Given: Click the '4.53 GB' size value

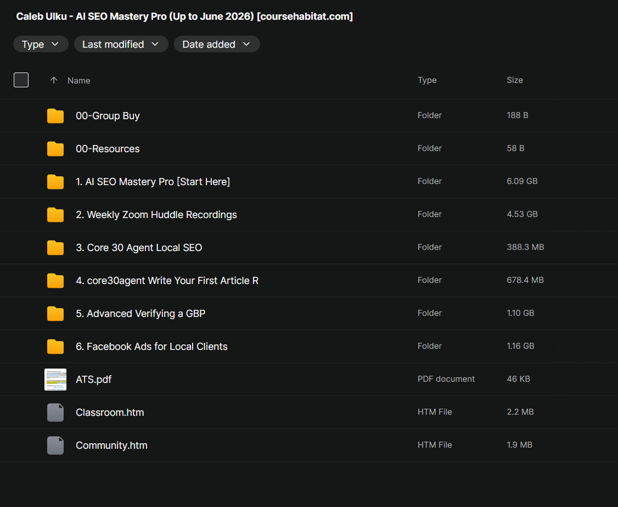Looking at the screenshot, I should [x=522, y=214].
